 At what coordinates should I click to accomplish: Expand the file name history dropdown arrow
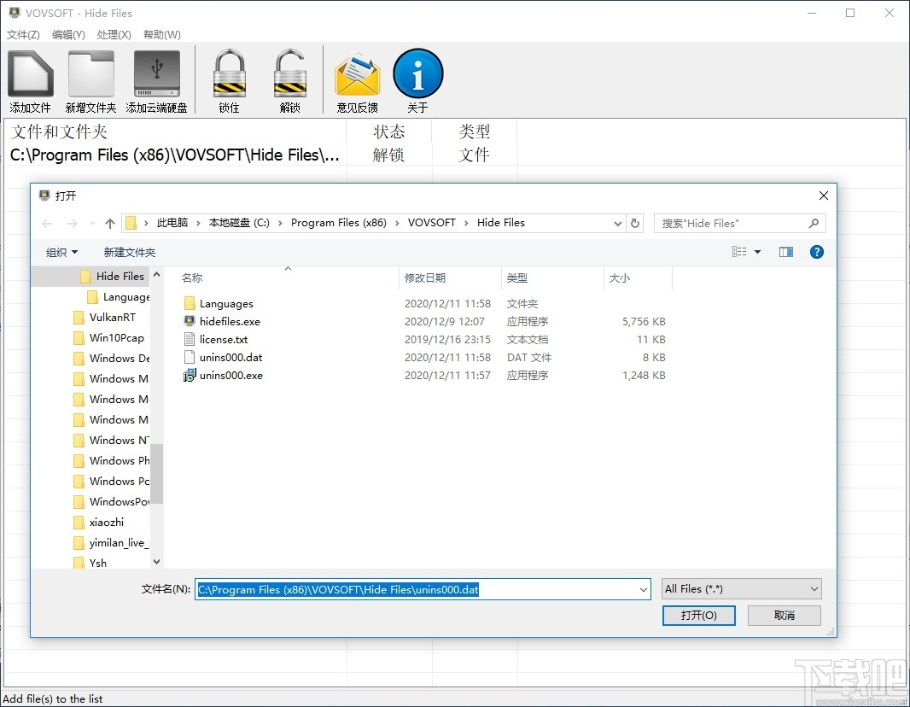click(643, 589)
